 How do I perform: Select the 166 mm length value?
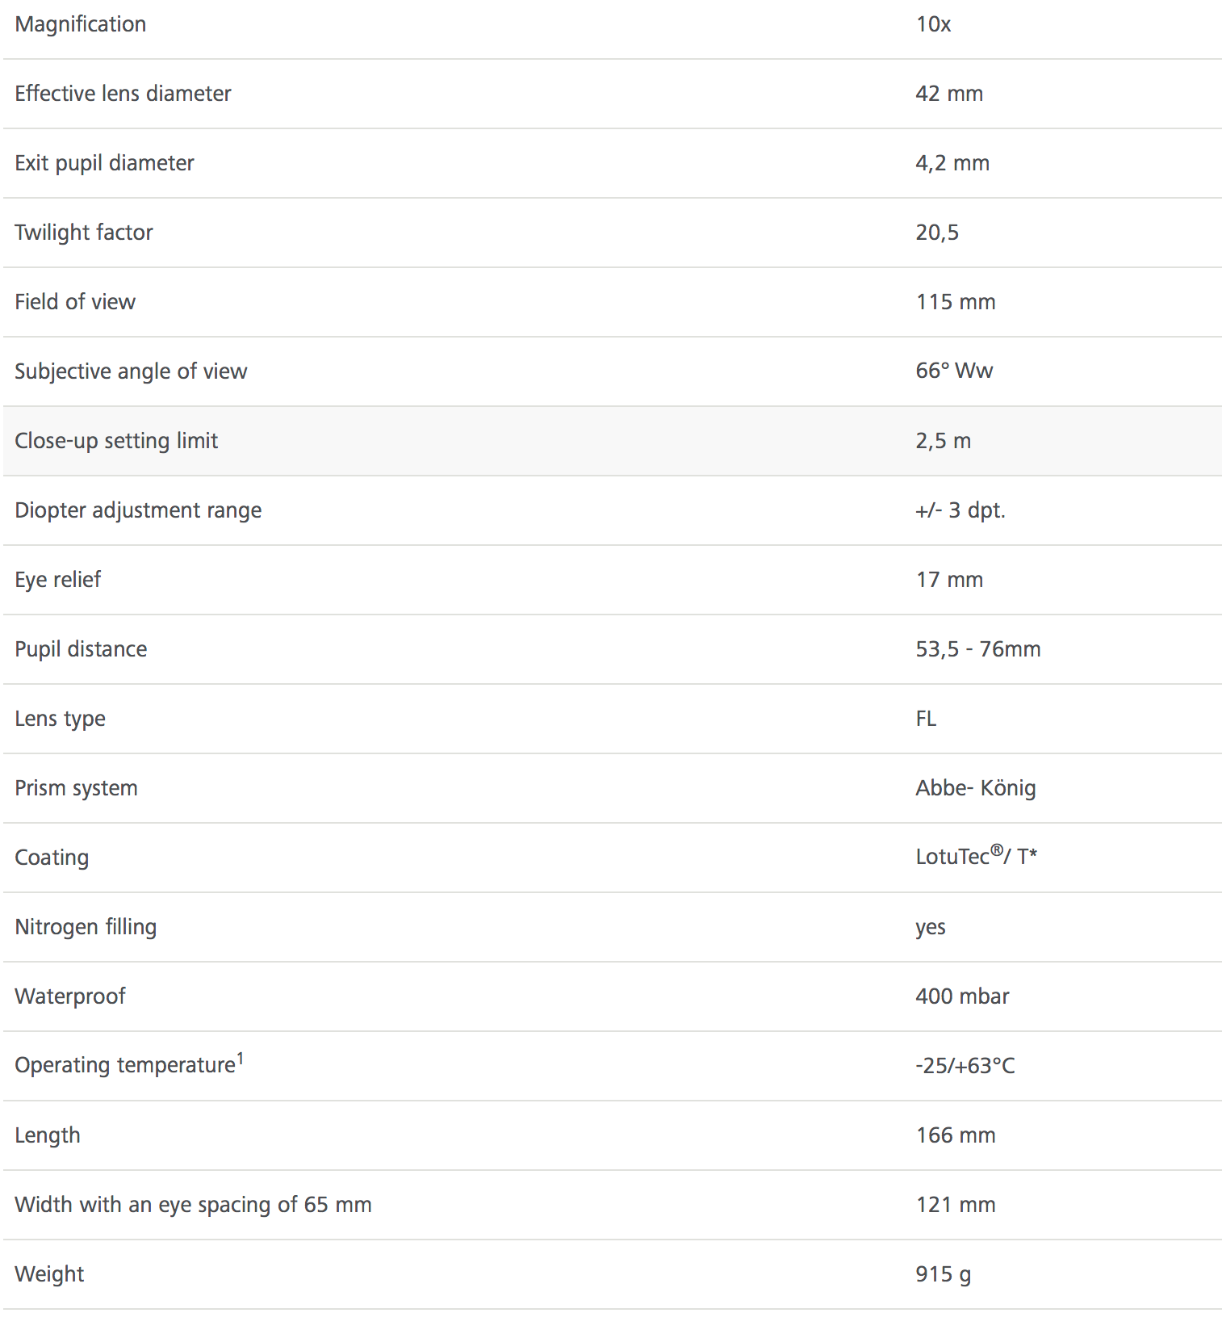956,1135
